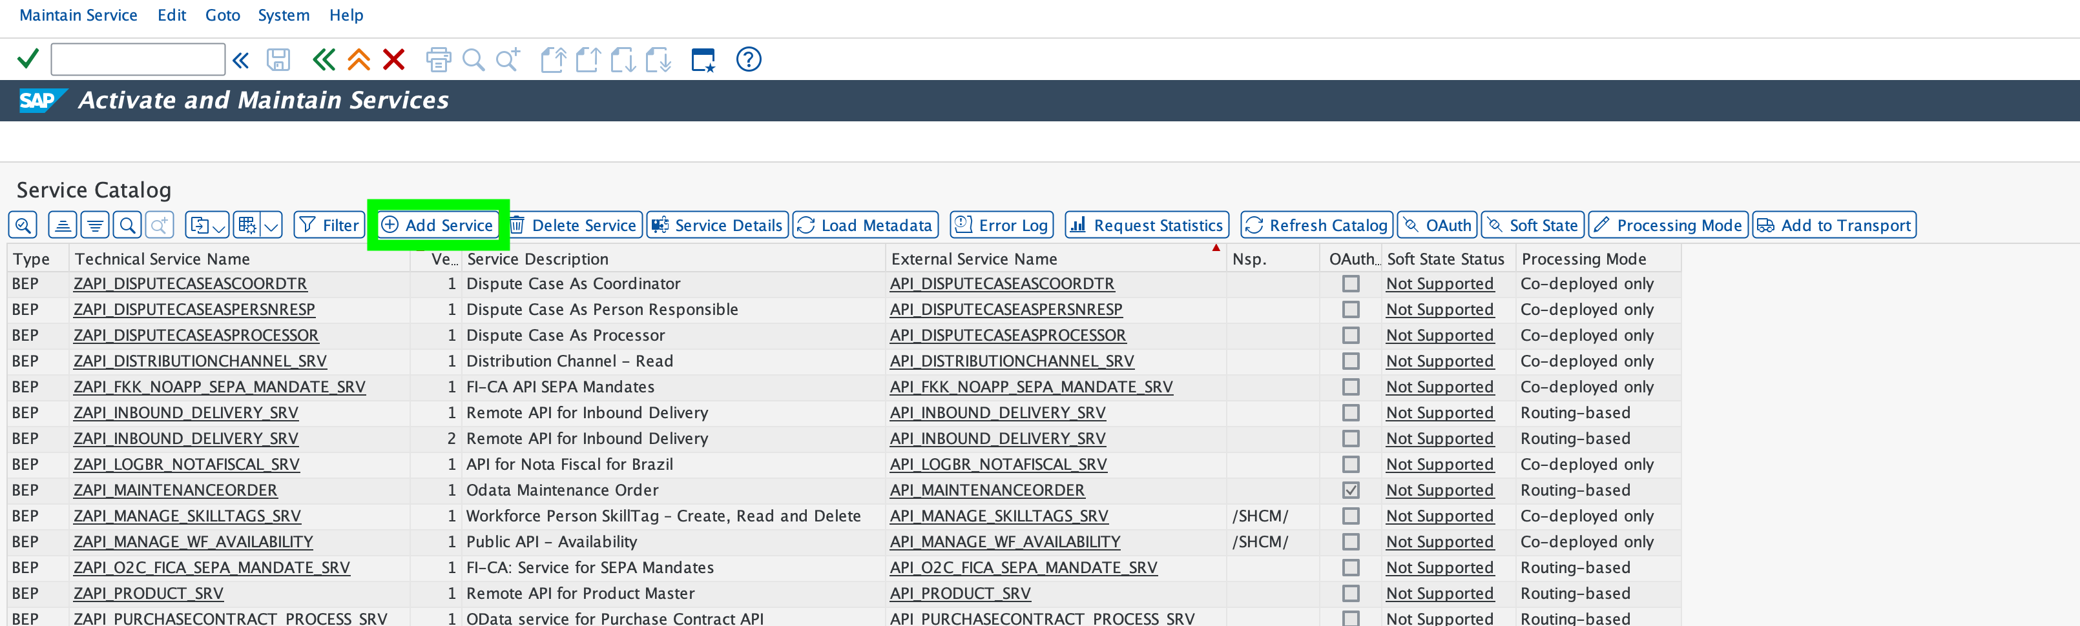Open Help with the question mark icon
Screen dimensions: 2080x626
click(x=749, y=59)
